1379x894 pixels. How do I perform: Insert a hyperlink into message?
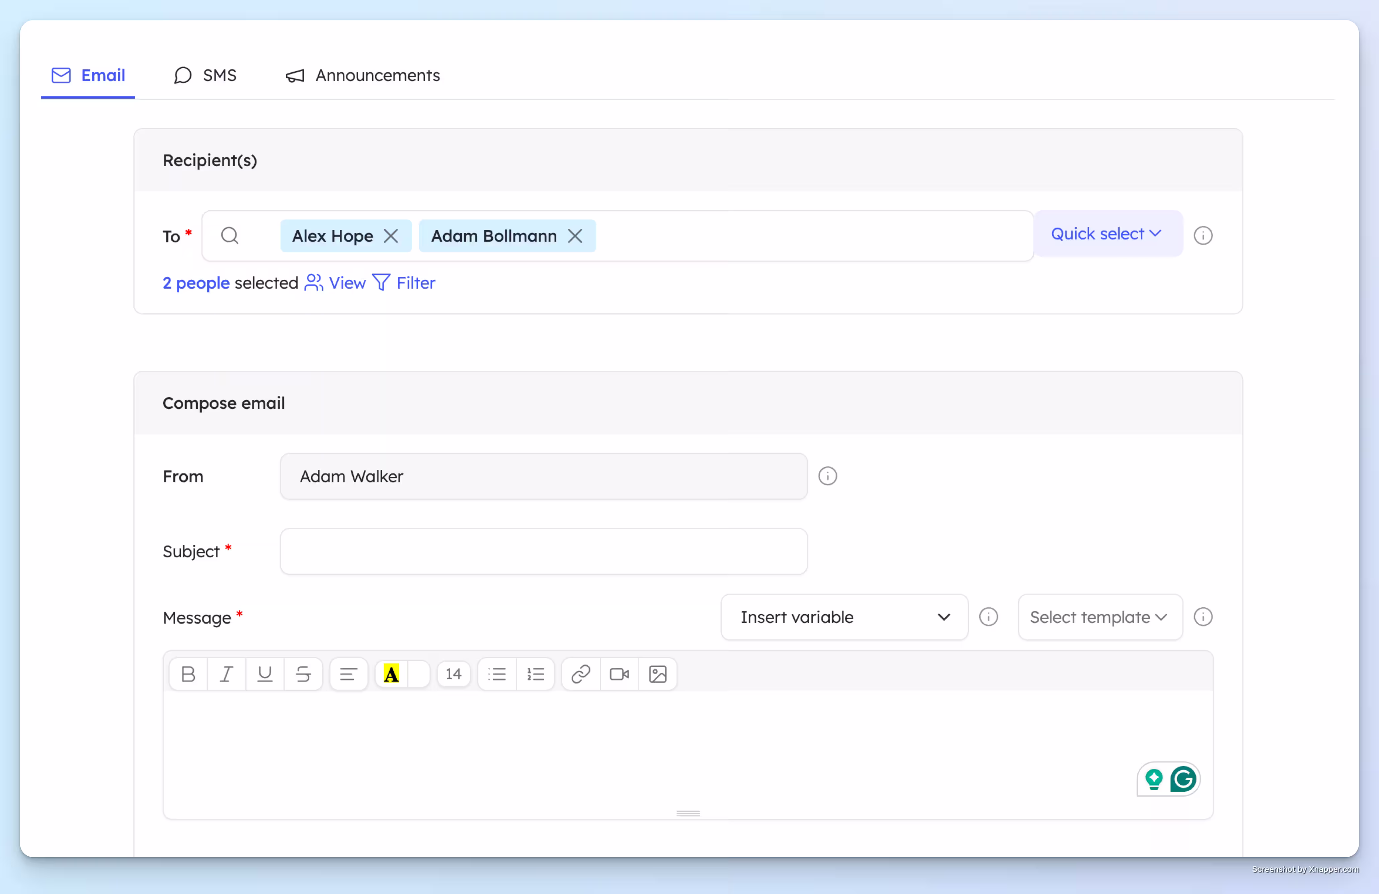point(581,674)
